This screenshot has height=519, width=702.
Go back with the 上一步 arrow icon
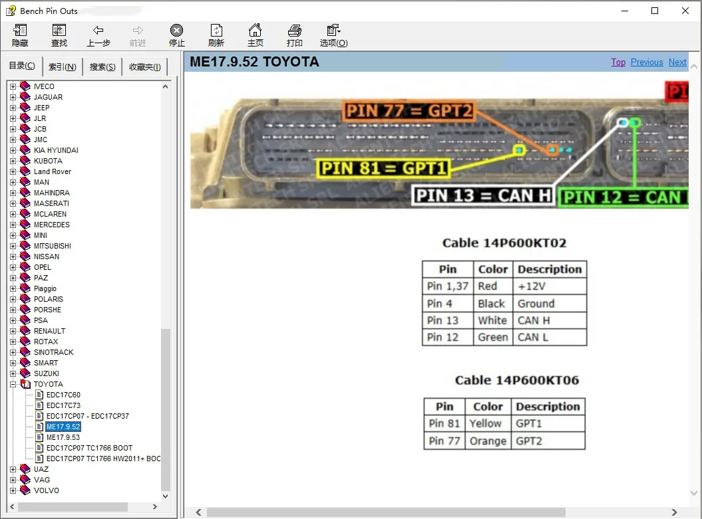click(98, 31)
